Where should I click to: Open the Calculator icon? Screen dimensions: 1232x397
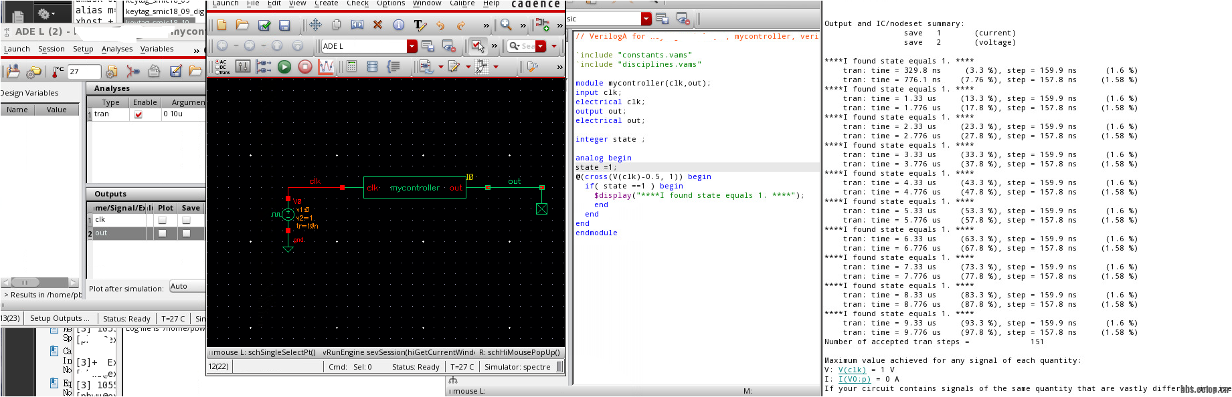click(x=352, y=66)
